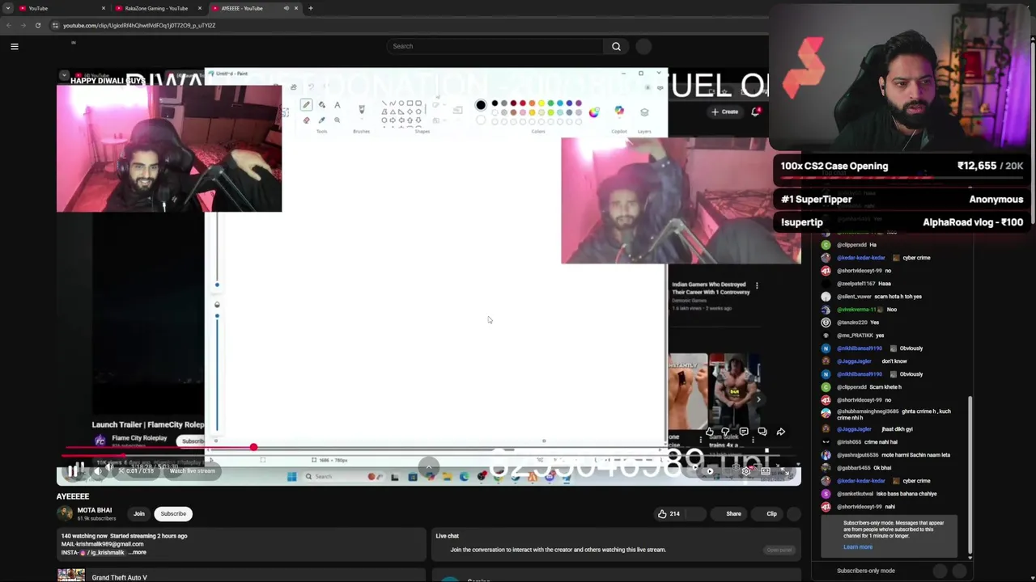The width and height of the screenshot is (1036, 582).
Task: Open the Edit colors wheel in Paint
Action: click(594, 112)
